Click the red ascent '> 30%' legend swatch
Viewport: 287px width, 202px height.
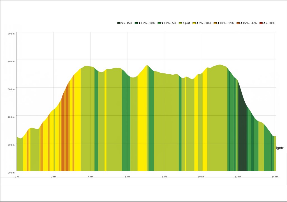point(261,23)
